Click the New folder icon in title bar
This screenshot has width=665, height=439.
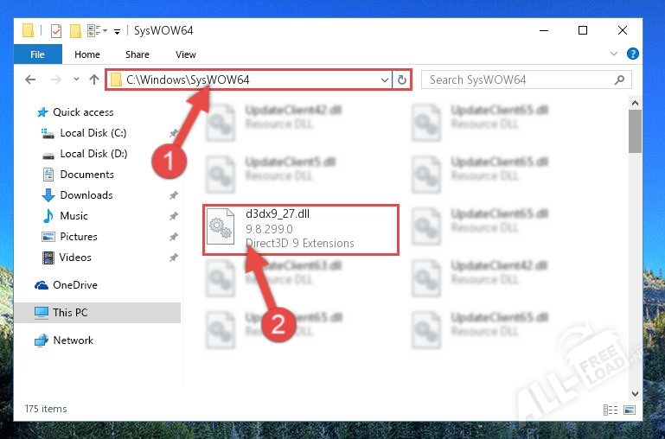(x=75, y=31)
